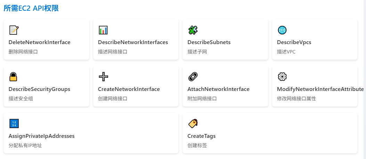Click the 创建网络接口 description text
The width and height of the screenshot is (366, 159).
point(113,99)
